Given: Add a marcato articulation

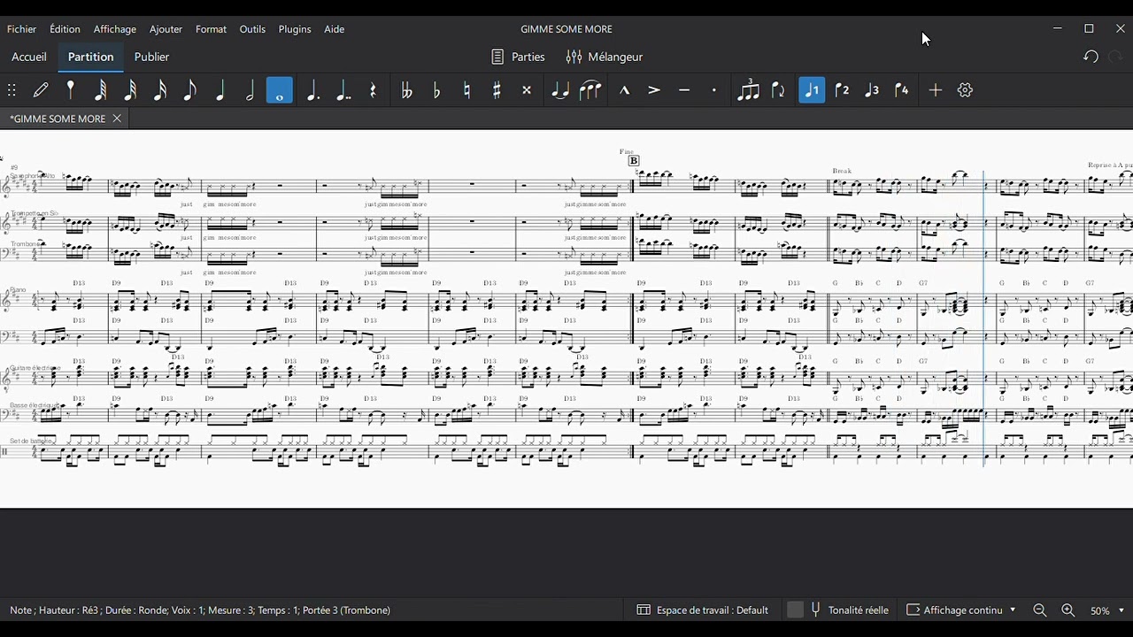Looking at the screenshot, I should pos(624,90).
